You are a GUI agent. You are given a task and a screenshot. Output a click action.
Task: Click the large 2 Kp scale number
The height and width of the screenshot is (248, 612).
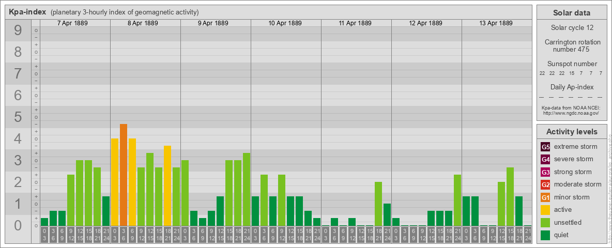pyautogui.click(x=18, y=182)
